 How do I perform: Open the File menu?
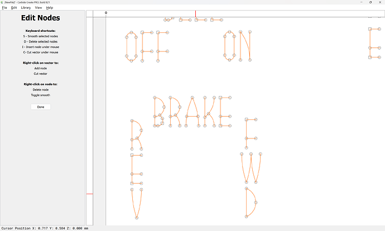pos(3,8)
